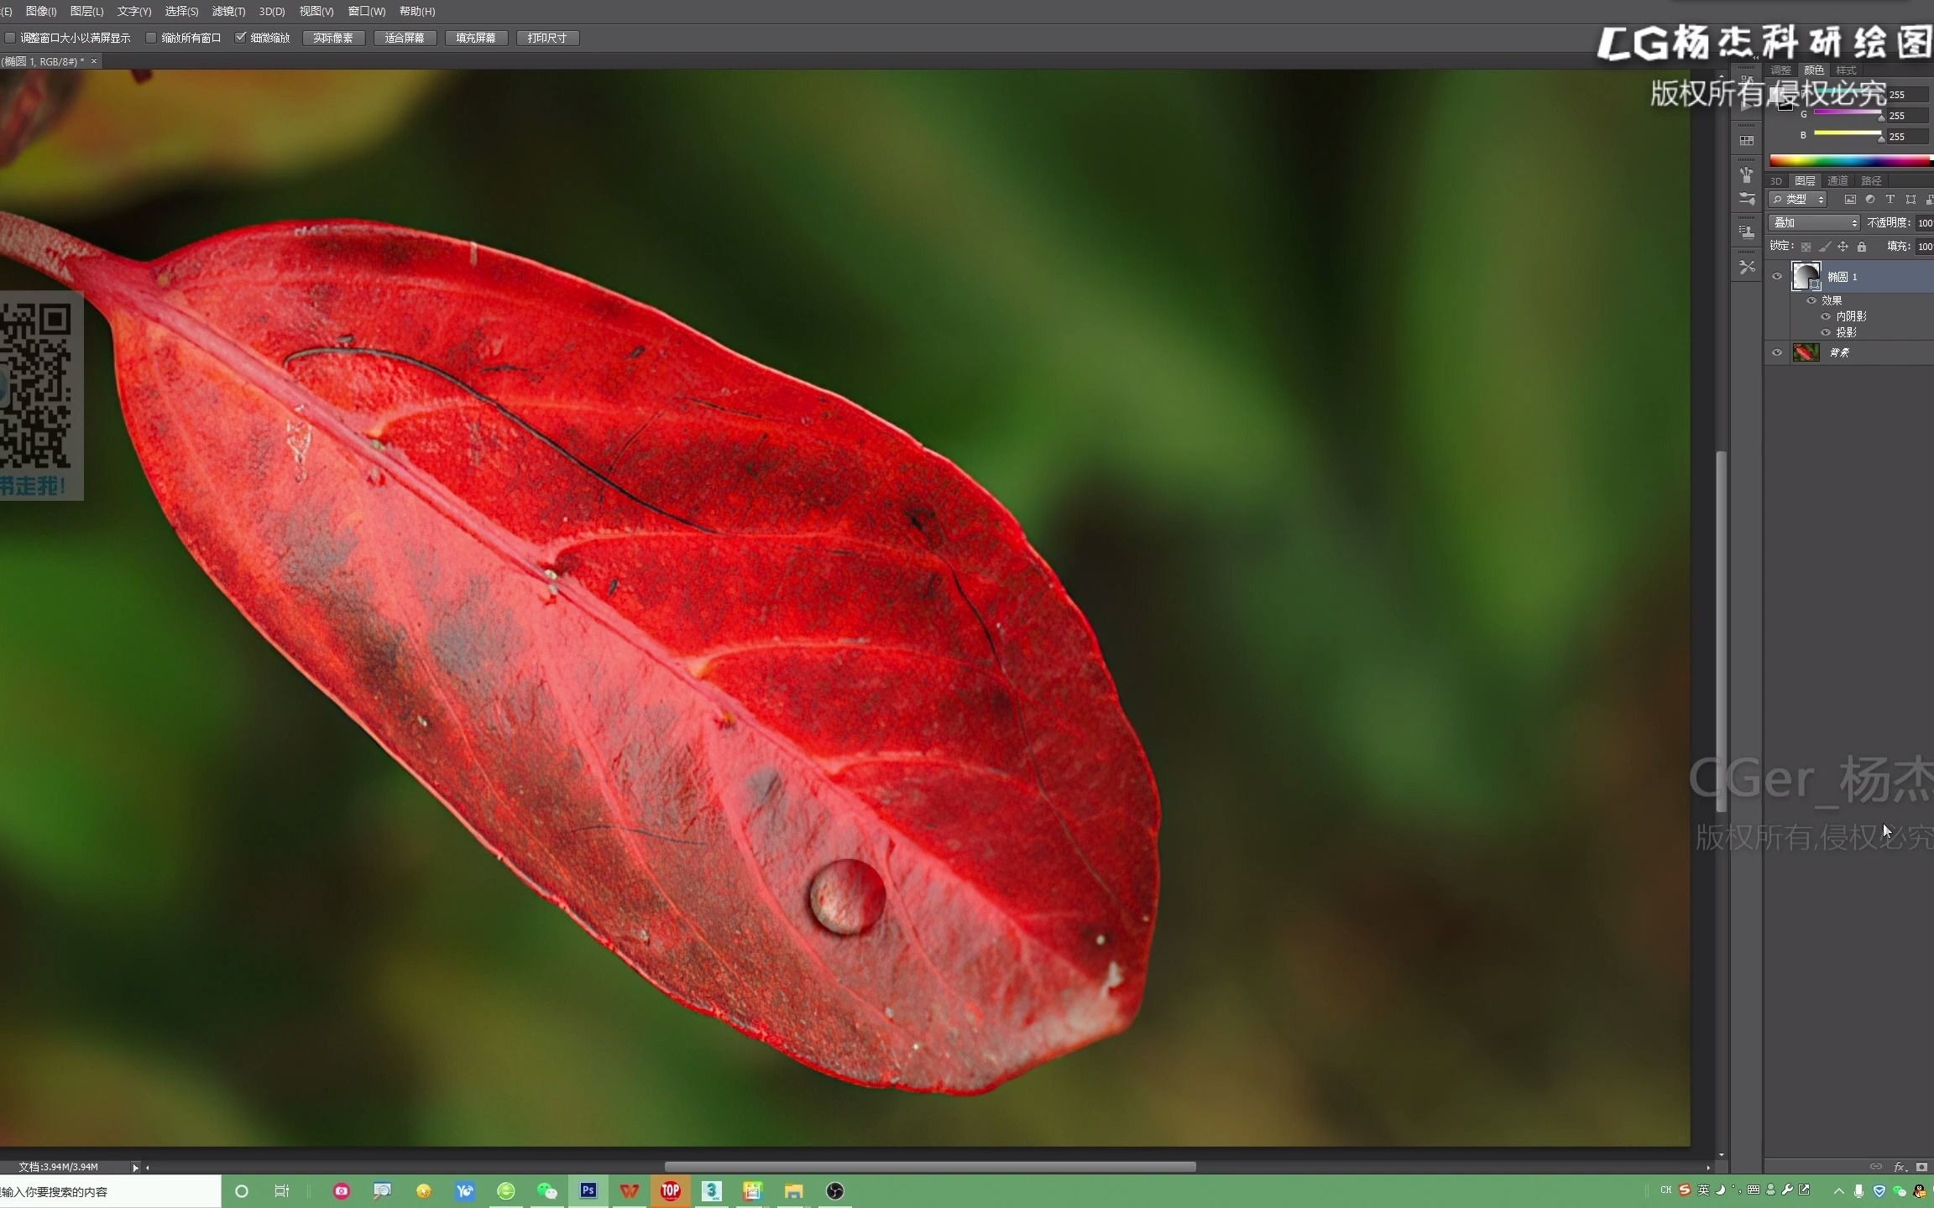
Task: Click the 打印尺寸 button
Action: click(x=547, y=38)
